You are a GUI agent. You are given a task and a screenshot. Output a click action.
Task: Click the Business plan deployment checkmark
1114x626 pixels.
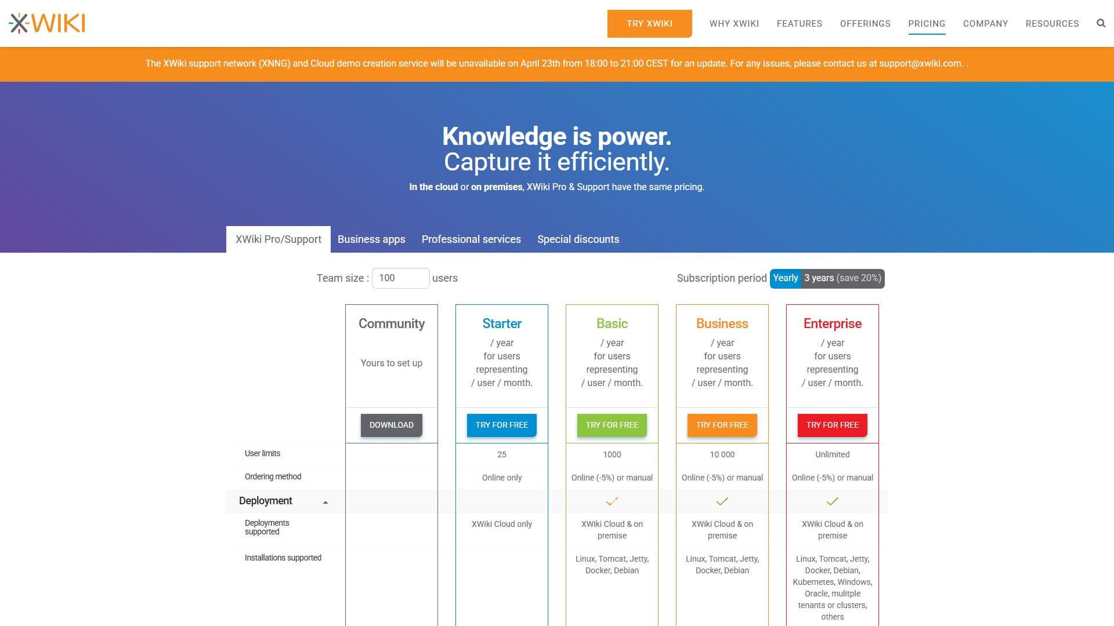tap(722, 501)
